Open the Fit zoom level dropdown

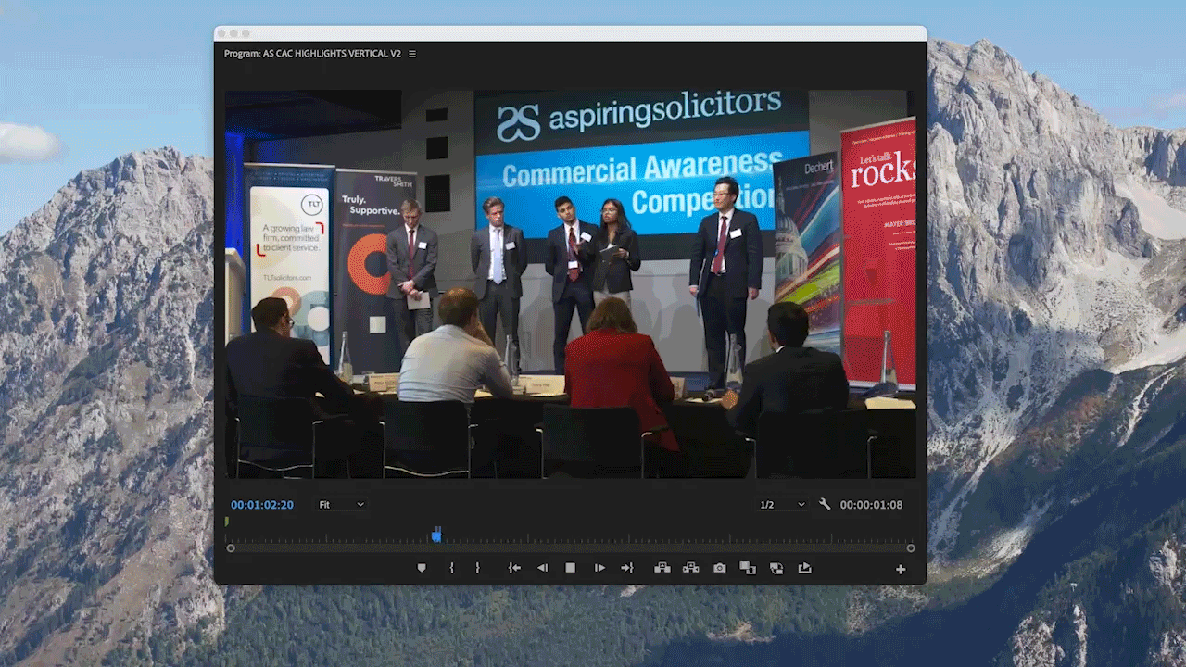(342, 505)
